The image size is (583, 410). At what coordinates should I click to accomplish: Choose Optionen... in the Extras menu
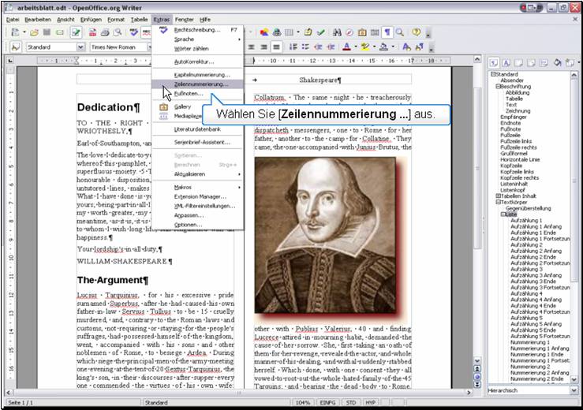point(188,225)
